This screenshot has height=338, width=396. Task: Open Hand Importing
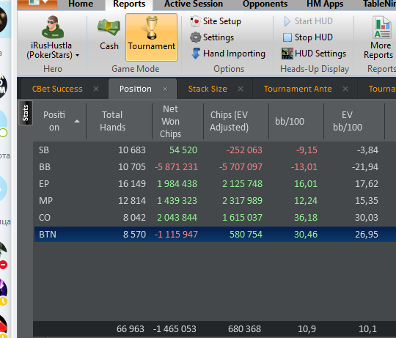[x=228, y=54]
